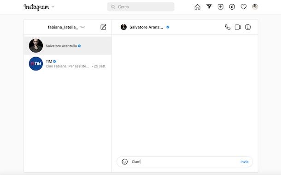The height and width of the screenshot is (175, 281).
Task: Start a video call with camera icon
Action: [x=238, y=27]
